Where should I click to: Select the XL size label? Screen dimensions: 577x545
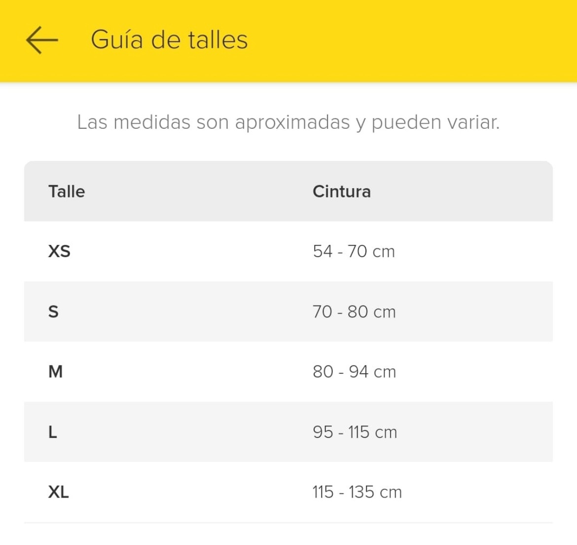point(59,492)
